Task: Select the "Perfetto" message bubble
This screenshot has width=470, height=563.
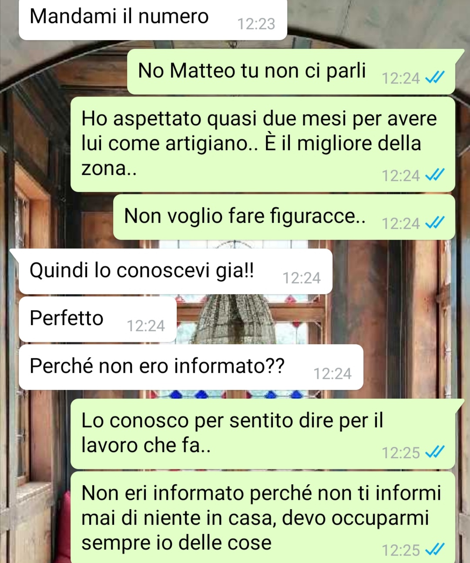Action: [97, 319]
